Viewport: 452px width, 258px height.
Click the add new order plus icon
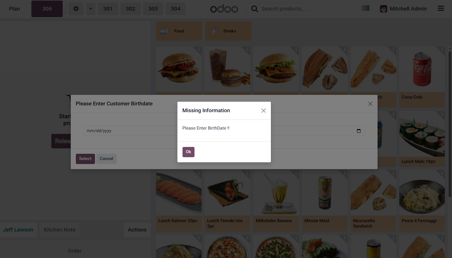[x=76, y=9]
